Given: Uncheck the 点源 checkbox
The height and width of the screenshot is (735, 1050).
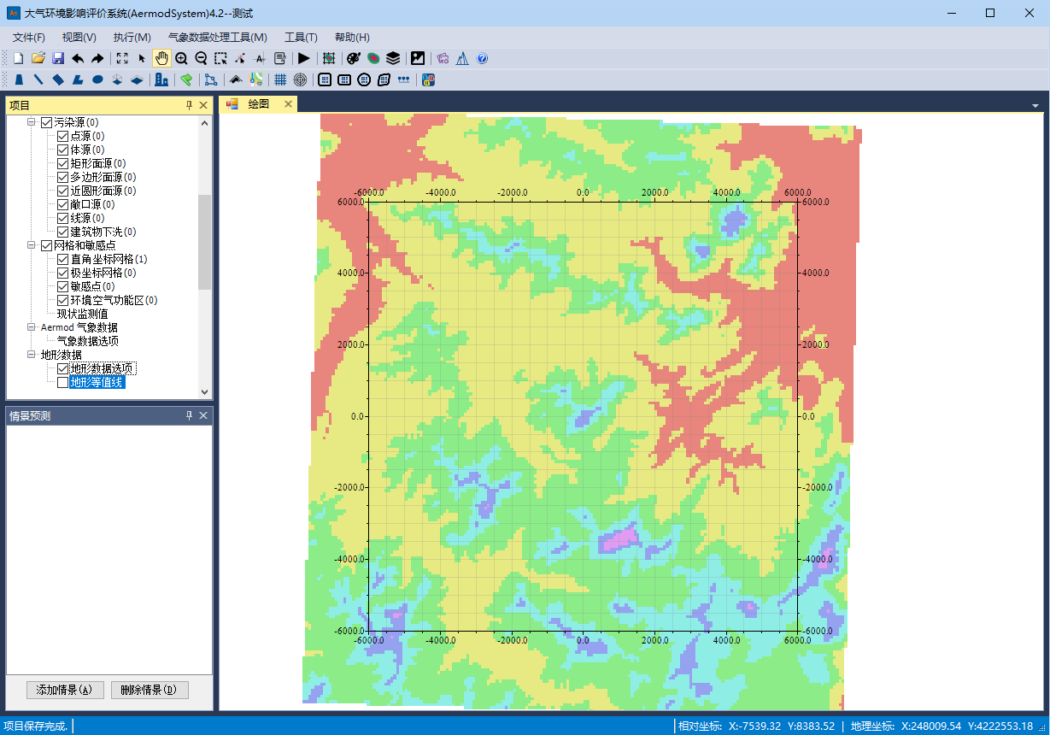Looking at the screenshot, I should click(x=62, y=136).
